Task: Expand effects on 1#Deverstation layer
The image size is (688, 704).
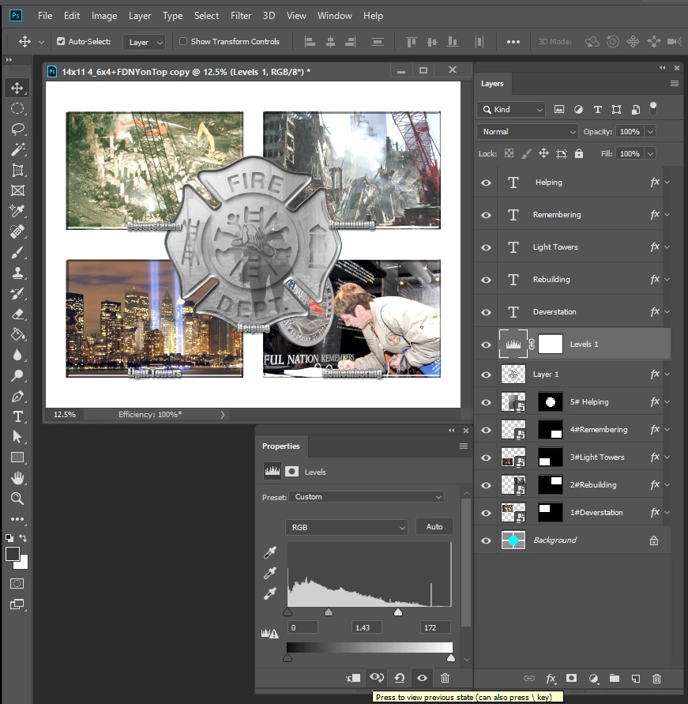Action: [667, 512]
